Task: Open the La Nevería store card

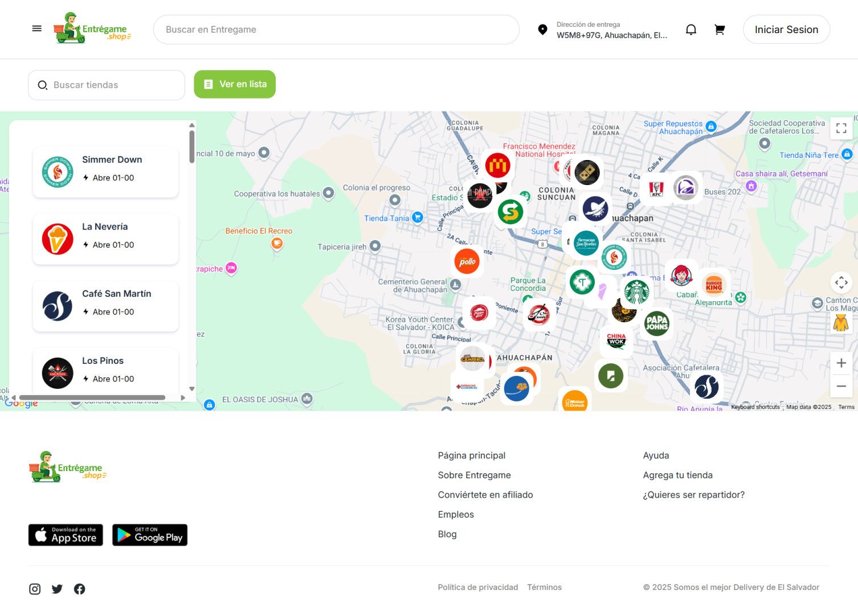Action: (x=106, y=239)
